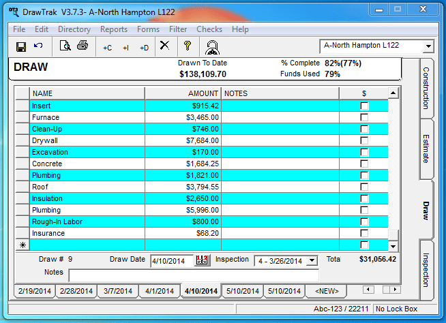Select the Draw side tab
446x323 pixels.
click(426, 211)
